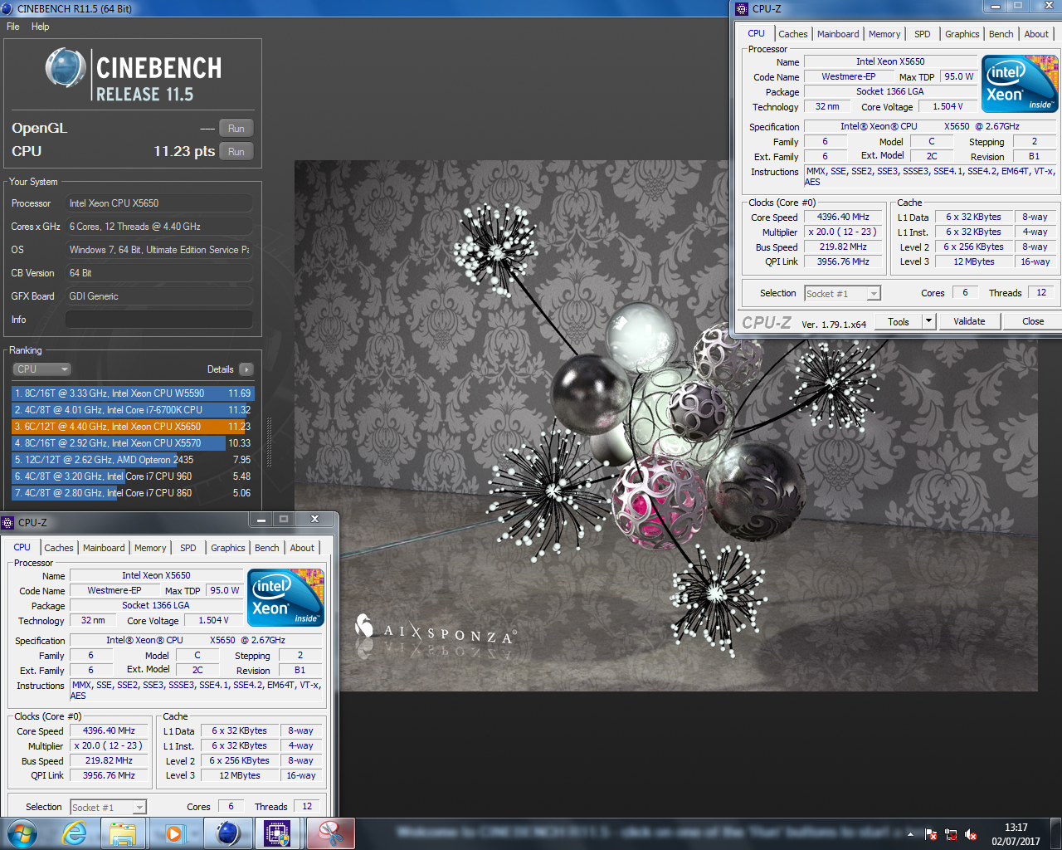Switch to Caches tab in bottom-left CPU-Z
1062x850 pixels.
coord(59,548)
